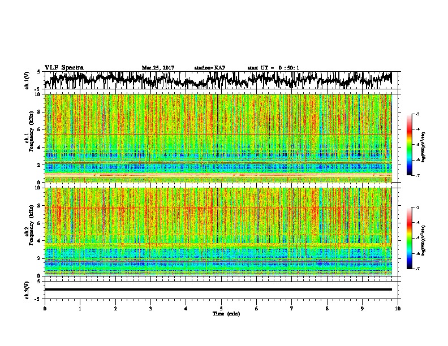Click the "6" kHz tick on ch.2 spectrogram
The image size is (448, 346).
point(40,223)
